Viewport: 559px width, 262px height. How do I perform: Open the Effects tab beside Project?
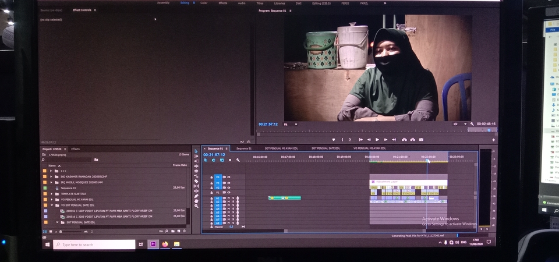pos(76,149)
